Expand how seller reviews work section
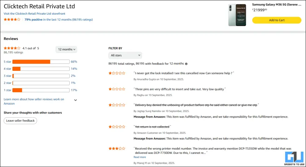306x167 pixels. pyautogui.click(x=75, y=100)
